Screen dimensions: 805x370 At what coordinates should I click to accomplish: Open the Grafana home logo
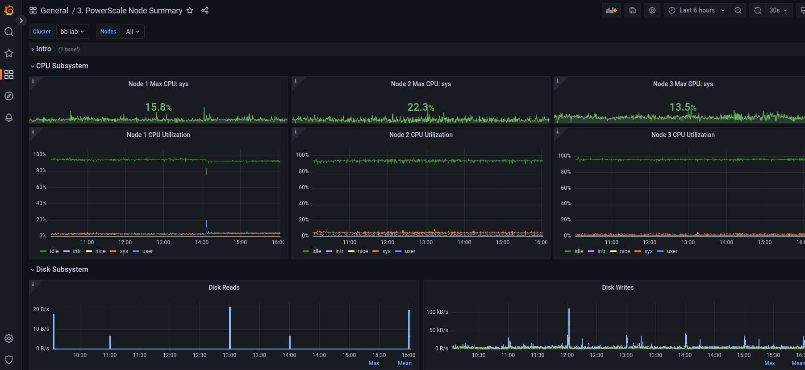coord(9,10)
